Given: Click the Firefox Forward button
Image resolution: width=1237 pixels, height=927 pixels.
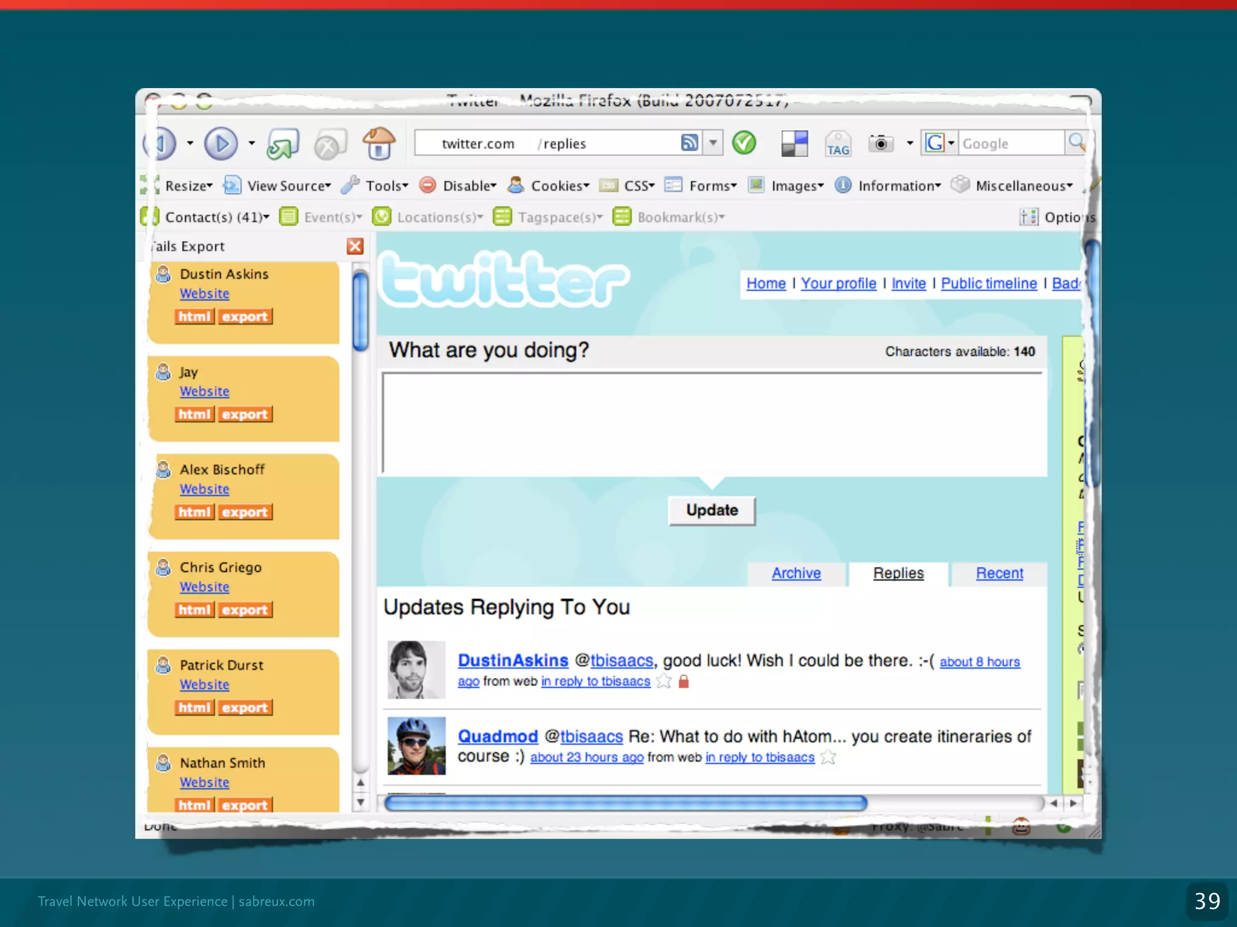Looking at the screenshot, I should click(221, 144).
